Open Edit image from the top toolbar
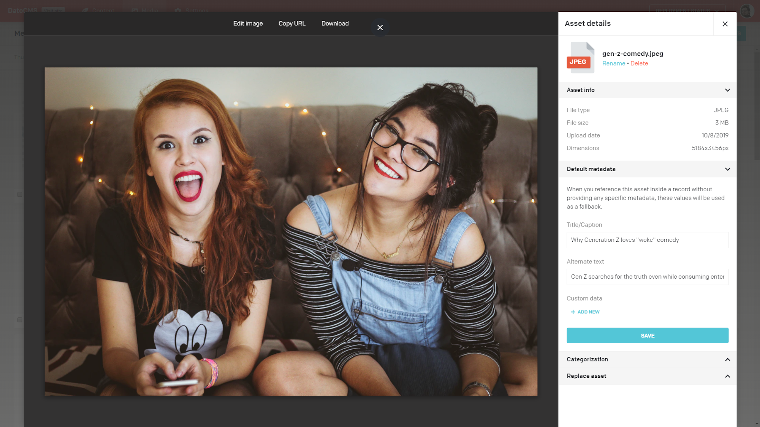 click(x=248, y=24)
